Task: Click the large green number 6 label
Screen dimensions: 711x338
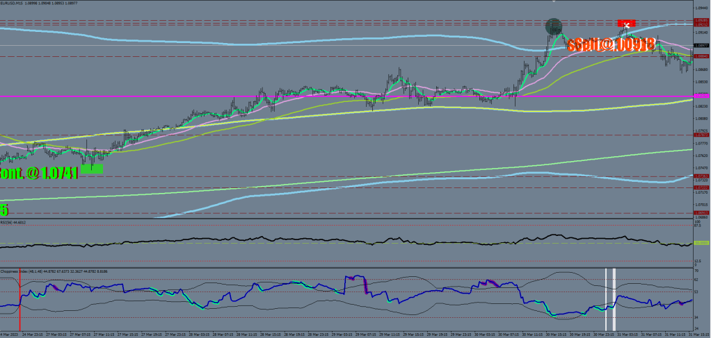Action: point(3,209)
